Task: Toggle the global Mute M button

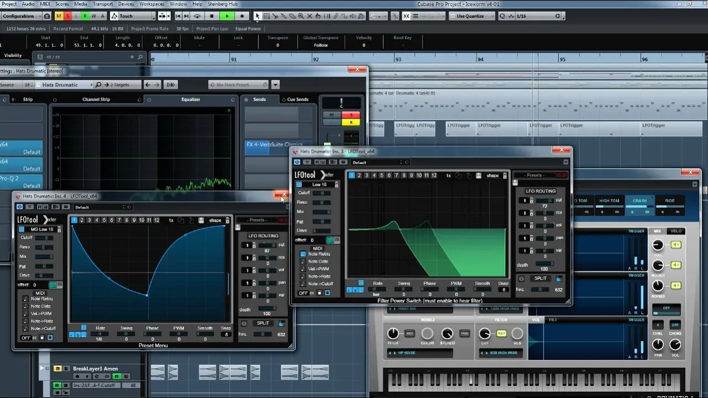Action: (59, 16)
